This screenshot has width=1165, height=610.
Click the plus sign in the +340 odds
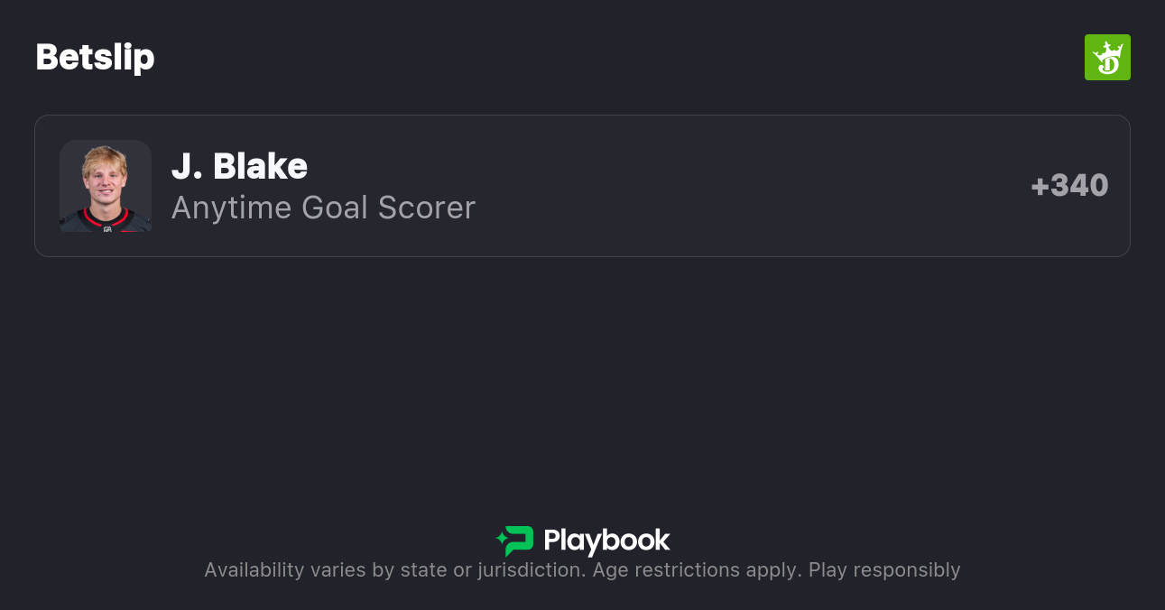[x=1040, y=187]
